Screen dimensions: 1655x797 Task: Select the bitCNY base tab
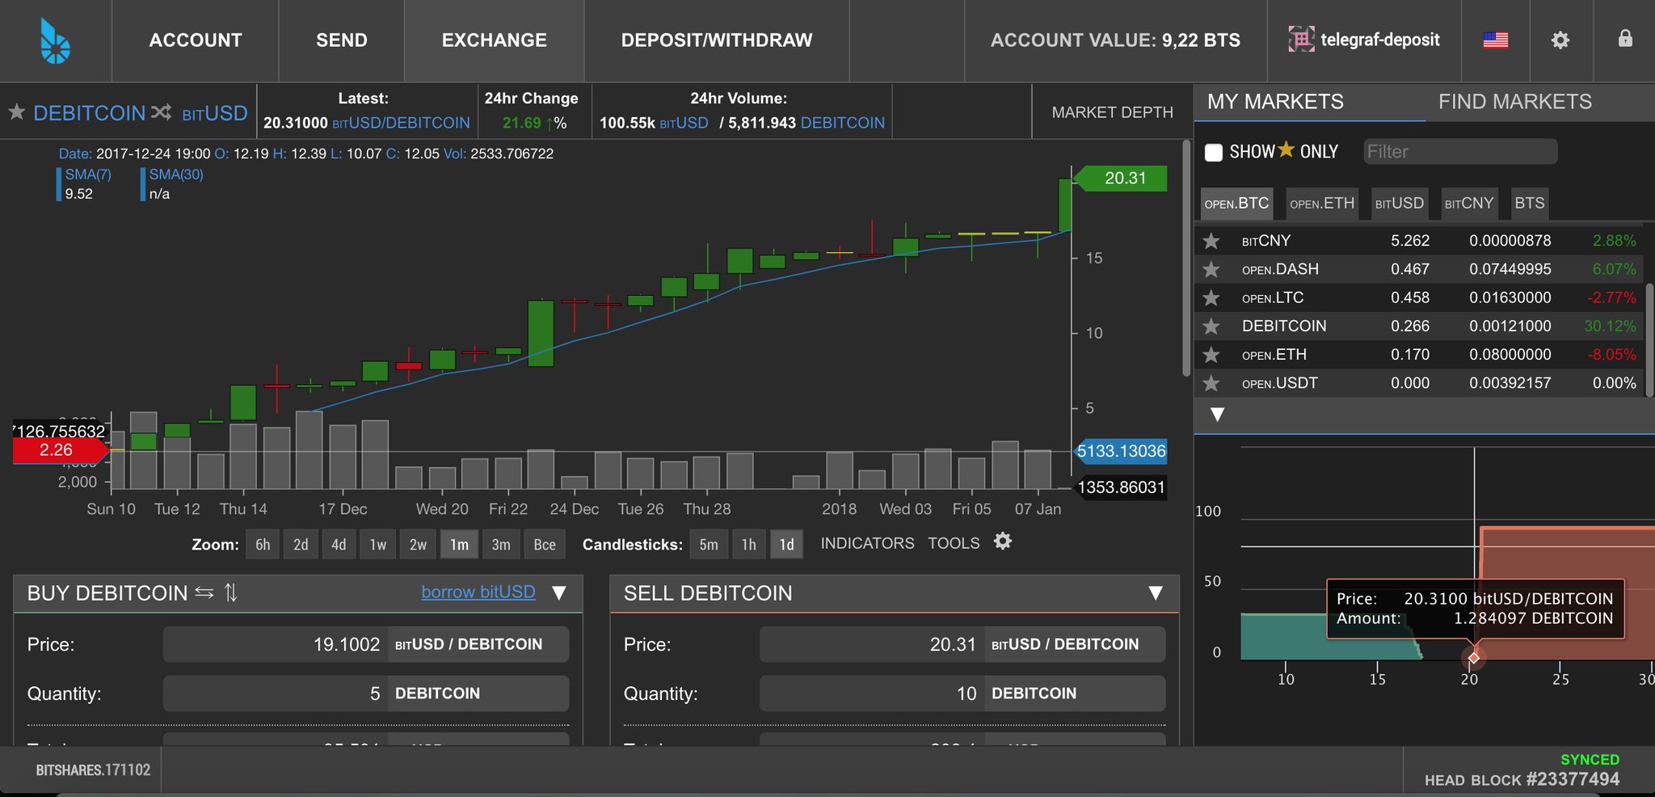point(1469,203)
